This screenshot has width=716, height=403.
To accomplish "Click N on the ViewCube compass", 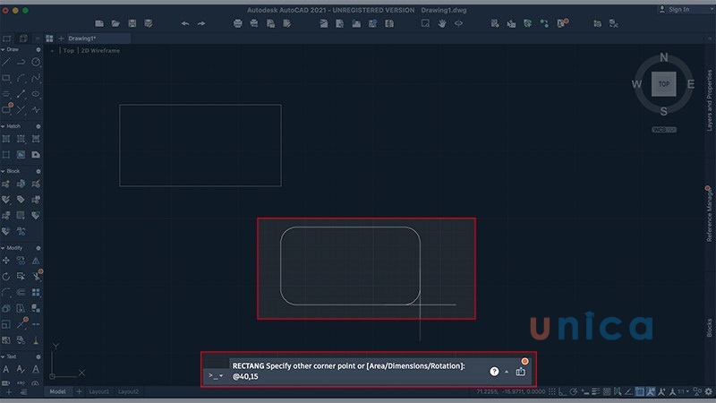I will (x=663, y=57).
